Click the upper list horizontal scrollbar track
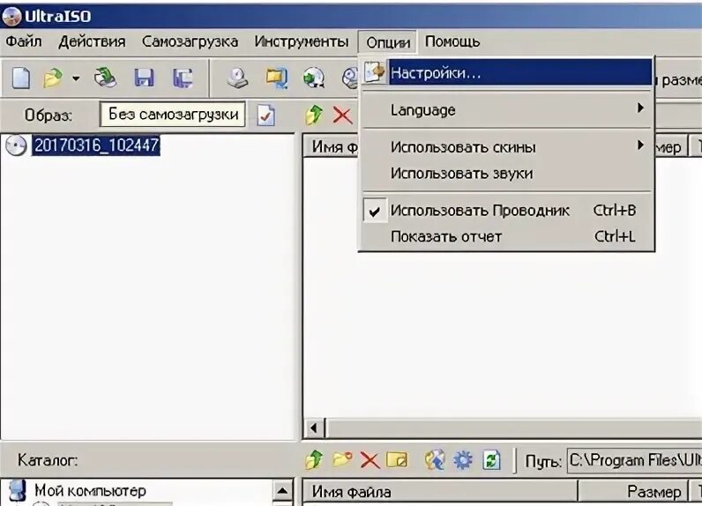Viewport: 702px width, 506px height. tap(513, 428)
